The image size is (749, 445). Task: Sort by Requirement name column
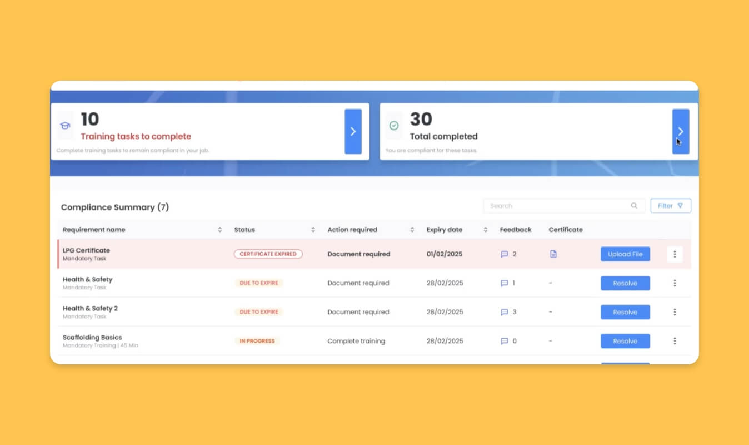(220, 230)
